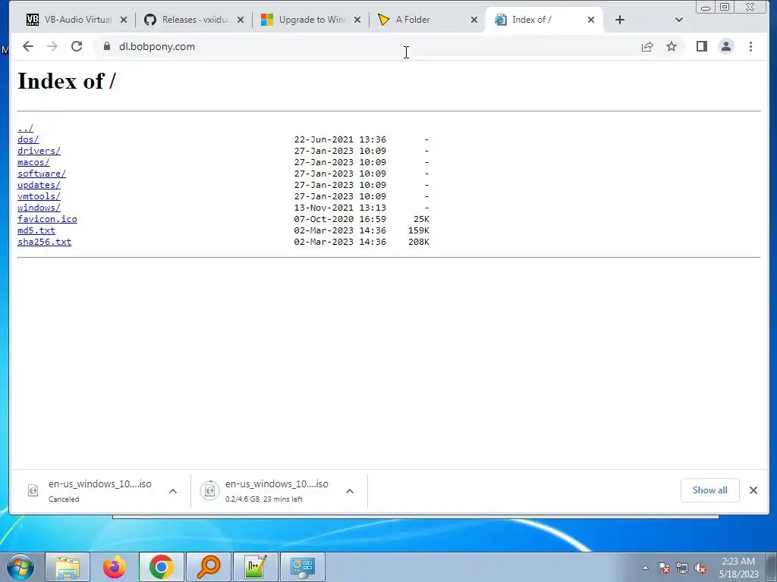
Task: Click the 22-Jun-2021 13:36 date text
Action: coord(340,139)
